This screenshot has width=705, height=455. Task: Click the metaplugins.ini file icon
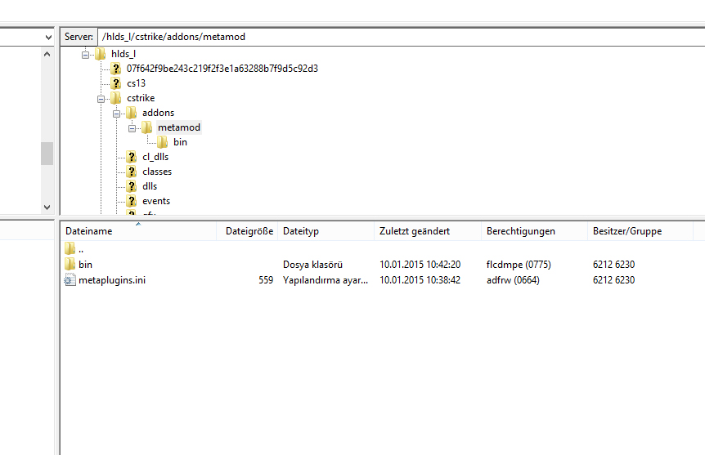(x=70, y=280)
